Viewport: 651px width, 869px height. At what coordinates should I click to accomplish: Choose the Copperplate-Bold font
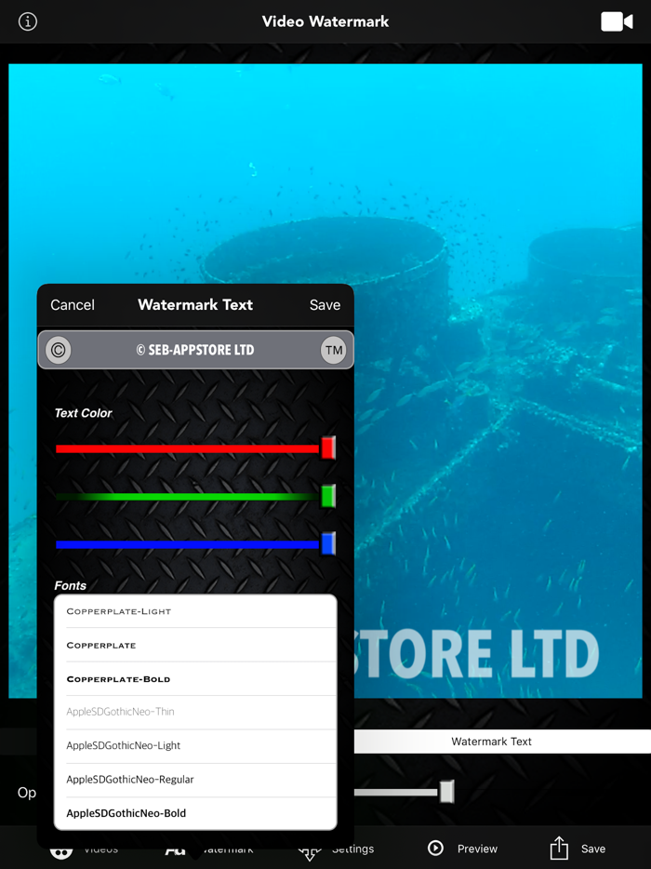pyautogui.click(x=195, y=679)
